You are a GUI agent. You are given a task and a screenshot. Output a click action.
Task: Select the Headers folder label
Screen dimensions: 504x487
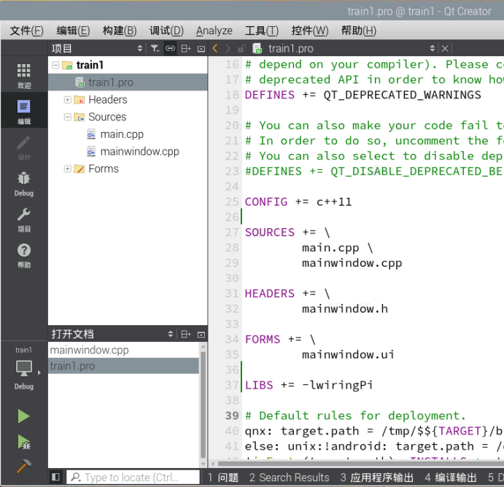[108, 100]
